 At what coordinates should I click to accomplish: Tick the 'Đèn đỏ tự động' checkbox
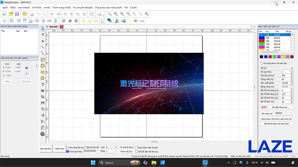[x=85, y=147]
